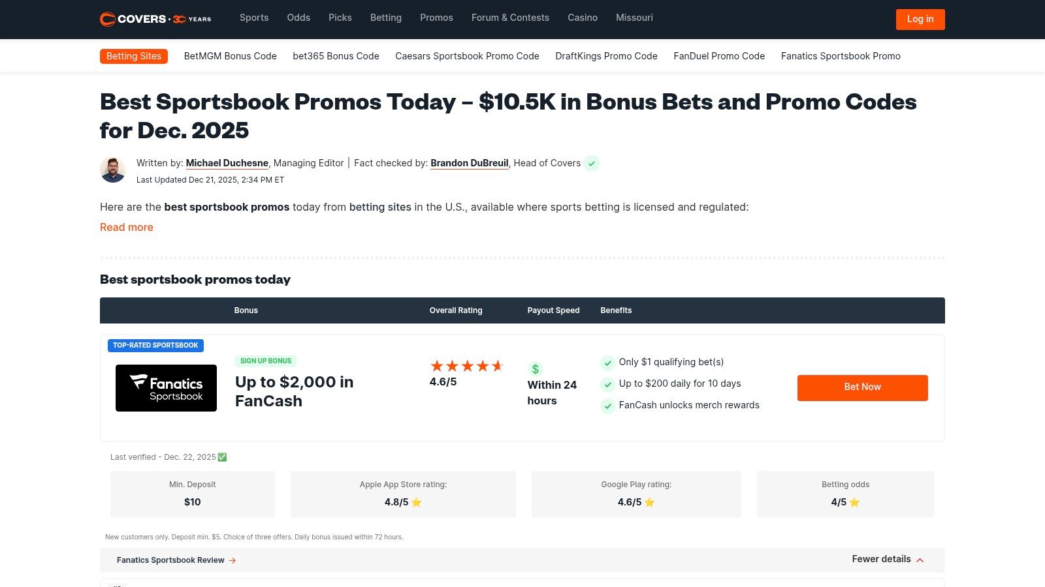Click the arrow next to Fanatics Sportsbook Review

[x=233, y=560]
